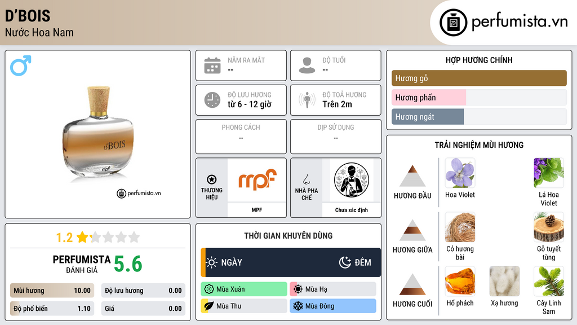Click the Dịp sử dụng card
This screenshot has width=577, height=325.
coord(336,137)
